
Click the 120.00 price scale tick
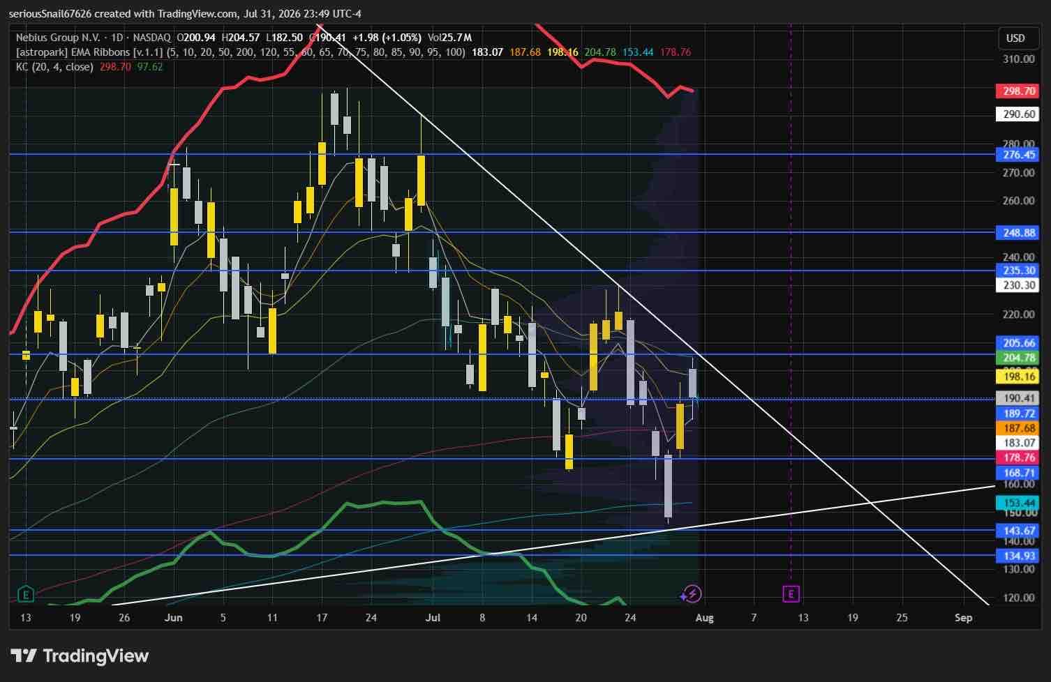click(1019, 598)
